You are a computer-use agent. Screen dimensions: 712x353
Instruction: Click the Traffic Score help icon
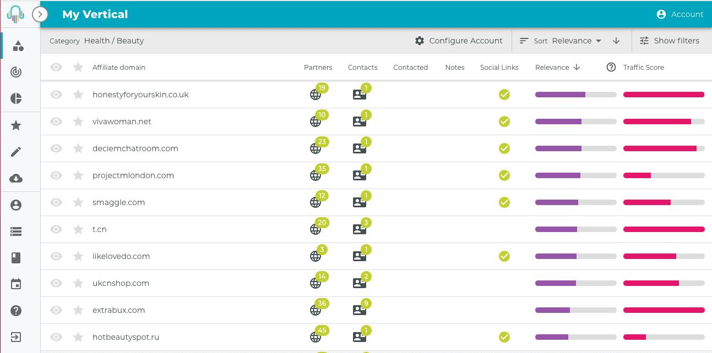coord(611,67)
